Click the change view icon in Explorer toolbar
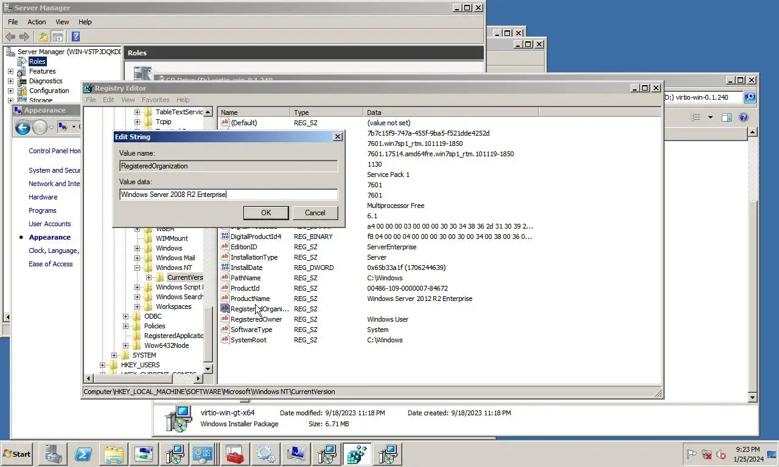779x467 pixels. (696, 117)
